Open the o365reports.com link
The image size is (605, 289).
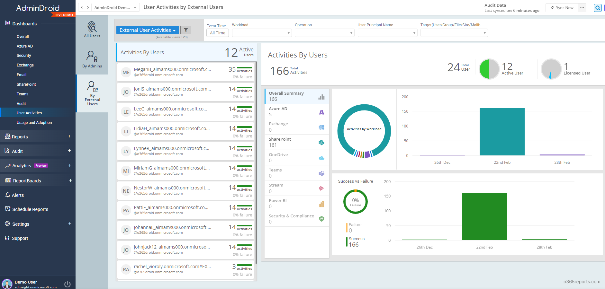coord(582,282)
